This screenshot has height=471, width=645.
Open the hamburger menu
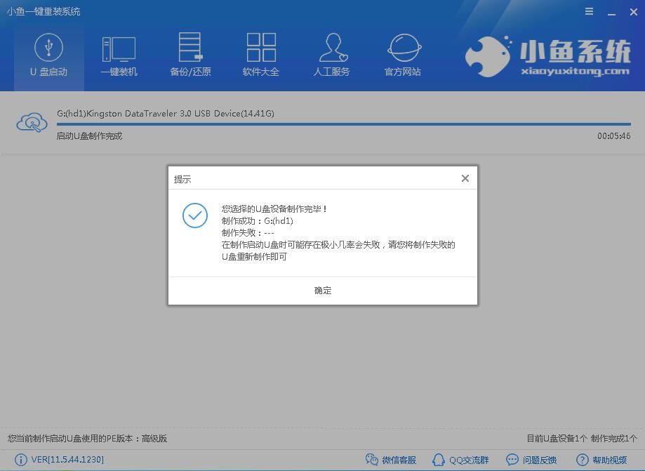(x=588, y=11)
